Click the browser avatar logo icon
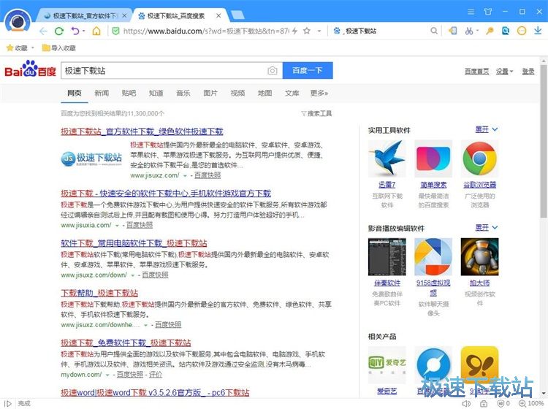The height and width of the screenshot is (409, 548). (x=18, y=22)
